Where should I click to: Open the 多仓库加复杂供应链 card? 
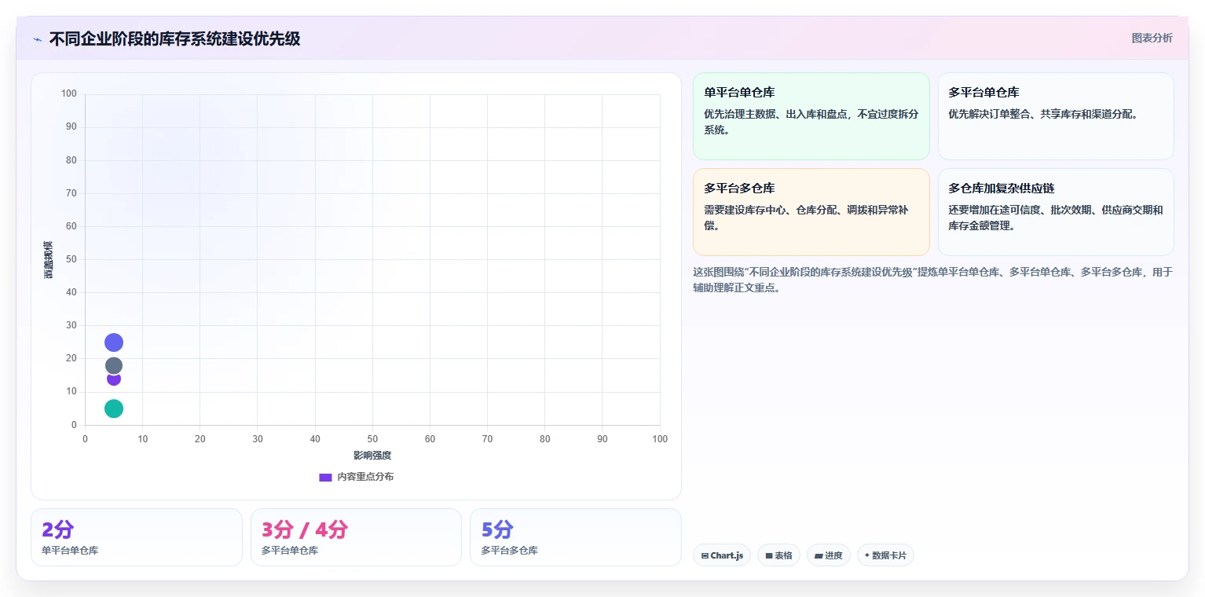[x=1056, y=212]
